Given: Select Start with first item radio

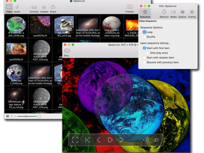Looking at the screenshot, I should (x=144, y=48).
